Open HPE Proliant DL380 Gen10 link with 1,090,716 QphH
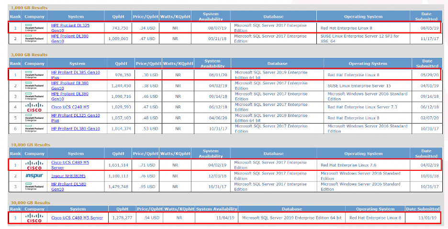This screenshot has width=448, height=229. coord(70,96)
